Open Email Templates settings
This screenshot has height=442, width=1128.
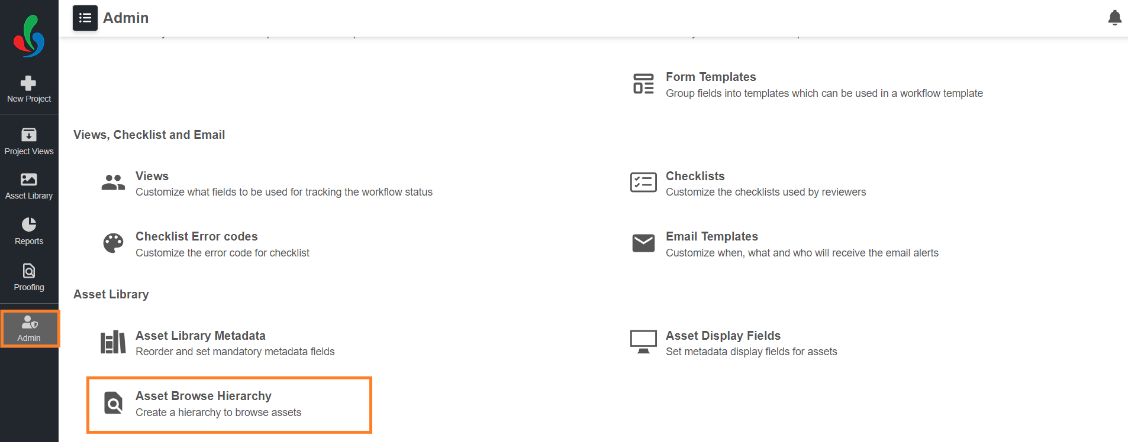tap(711, 236)
